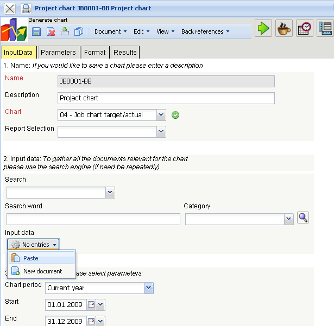Switch to the Format tab
The width and height of the screenshot is (334, 326).
click(95, 53)
